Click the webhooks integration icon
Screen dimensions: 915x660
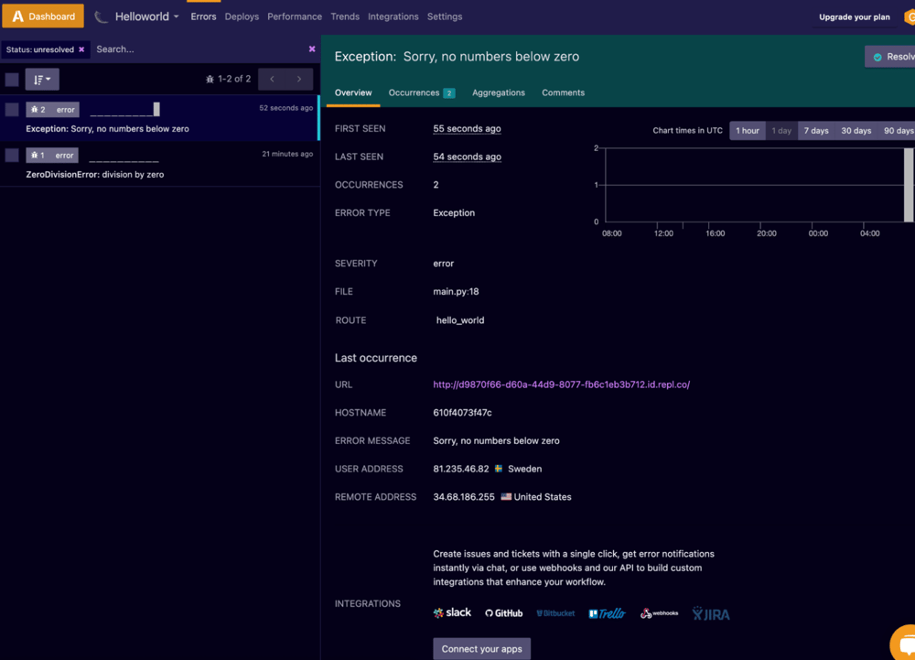659,612
